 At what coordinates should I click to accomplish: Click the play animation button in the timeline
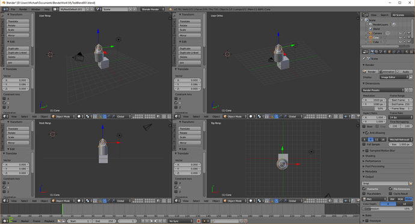click(156, 221)
